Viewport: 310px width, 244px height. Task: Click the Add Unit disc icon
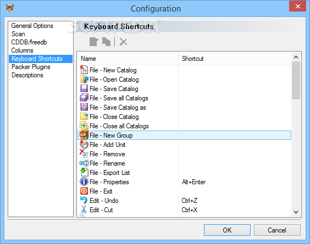tap(84, 144)
